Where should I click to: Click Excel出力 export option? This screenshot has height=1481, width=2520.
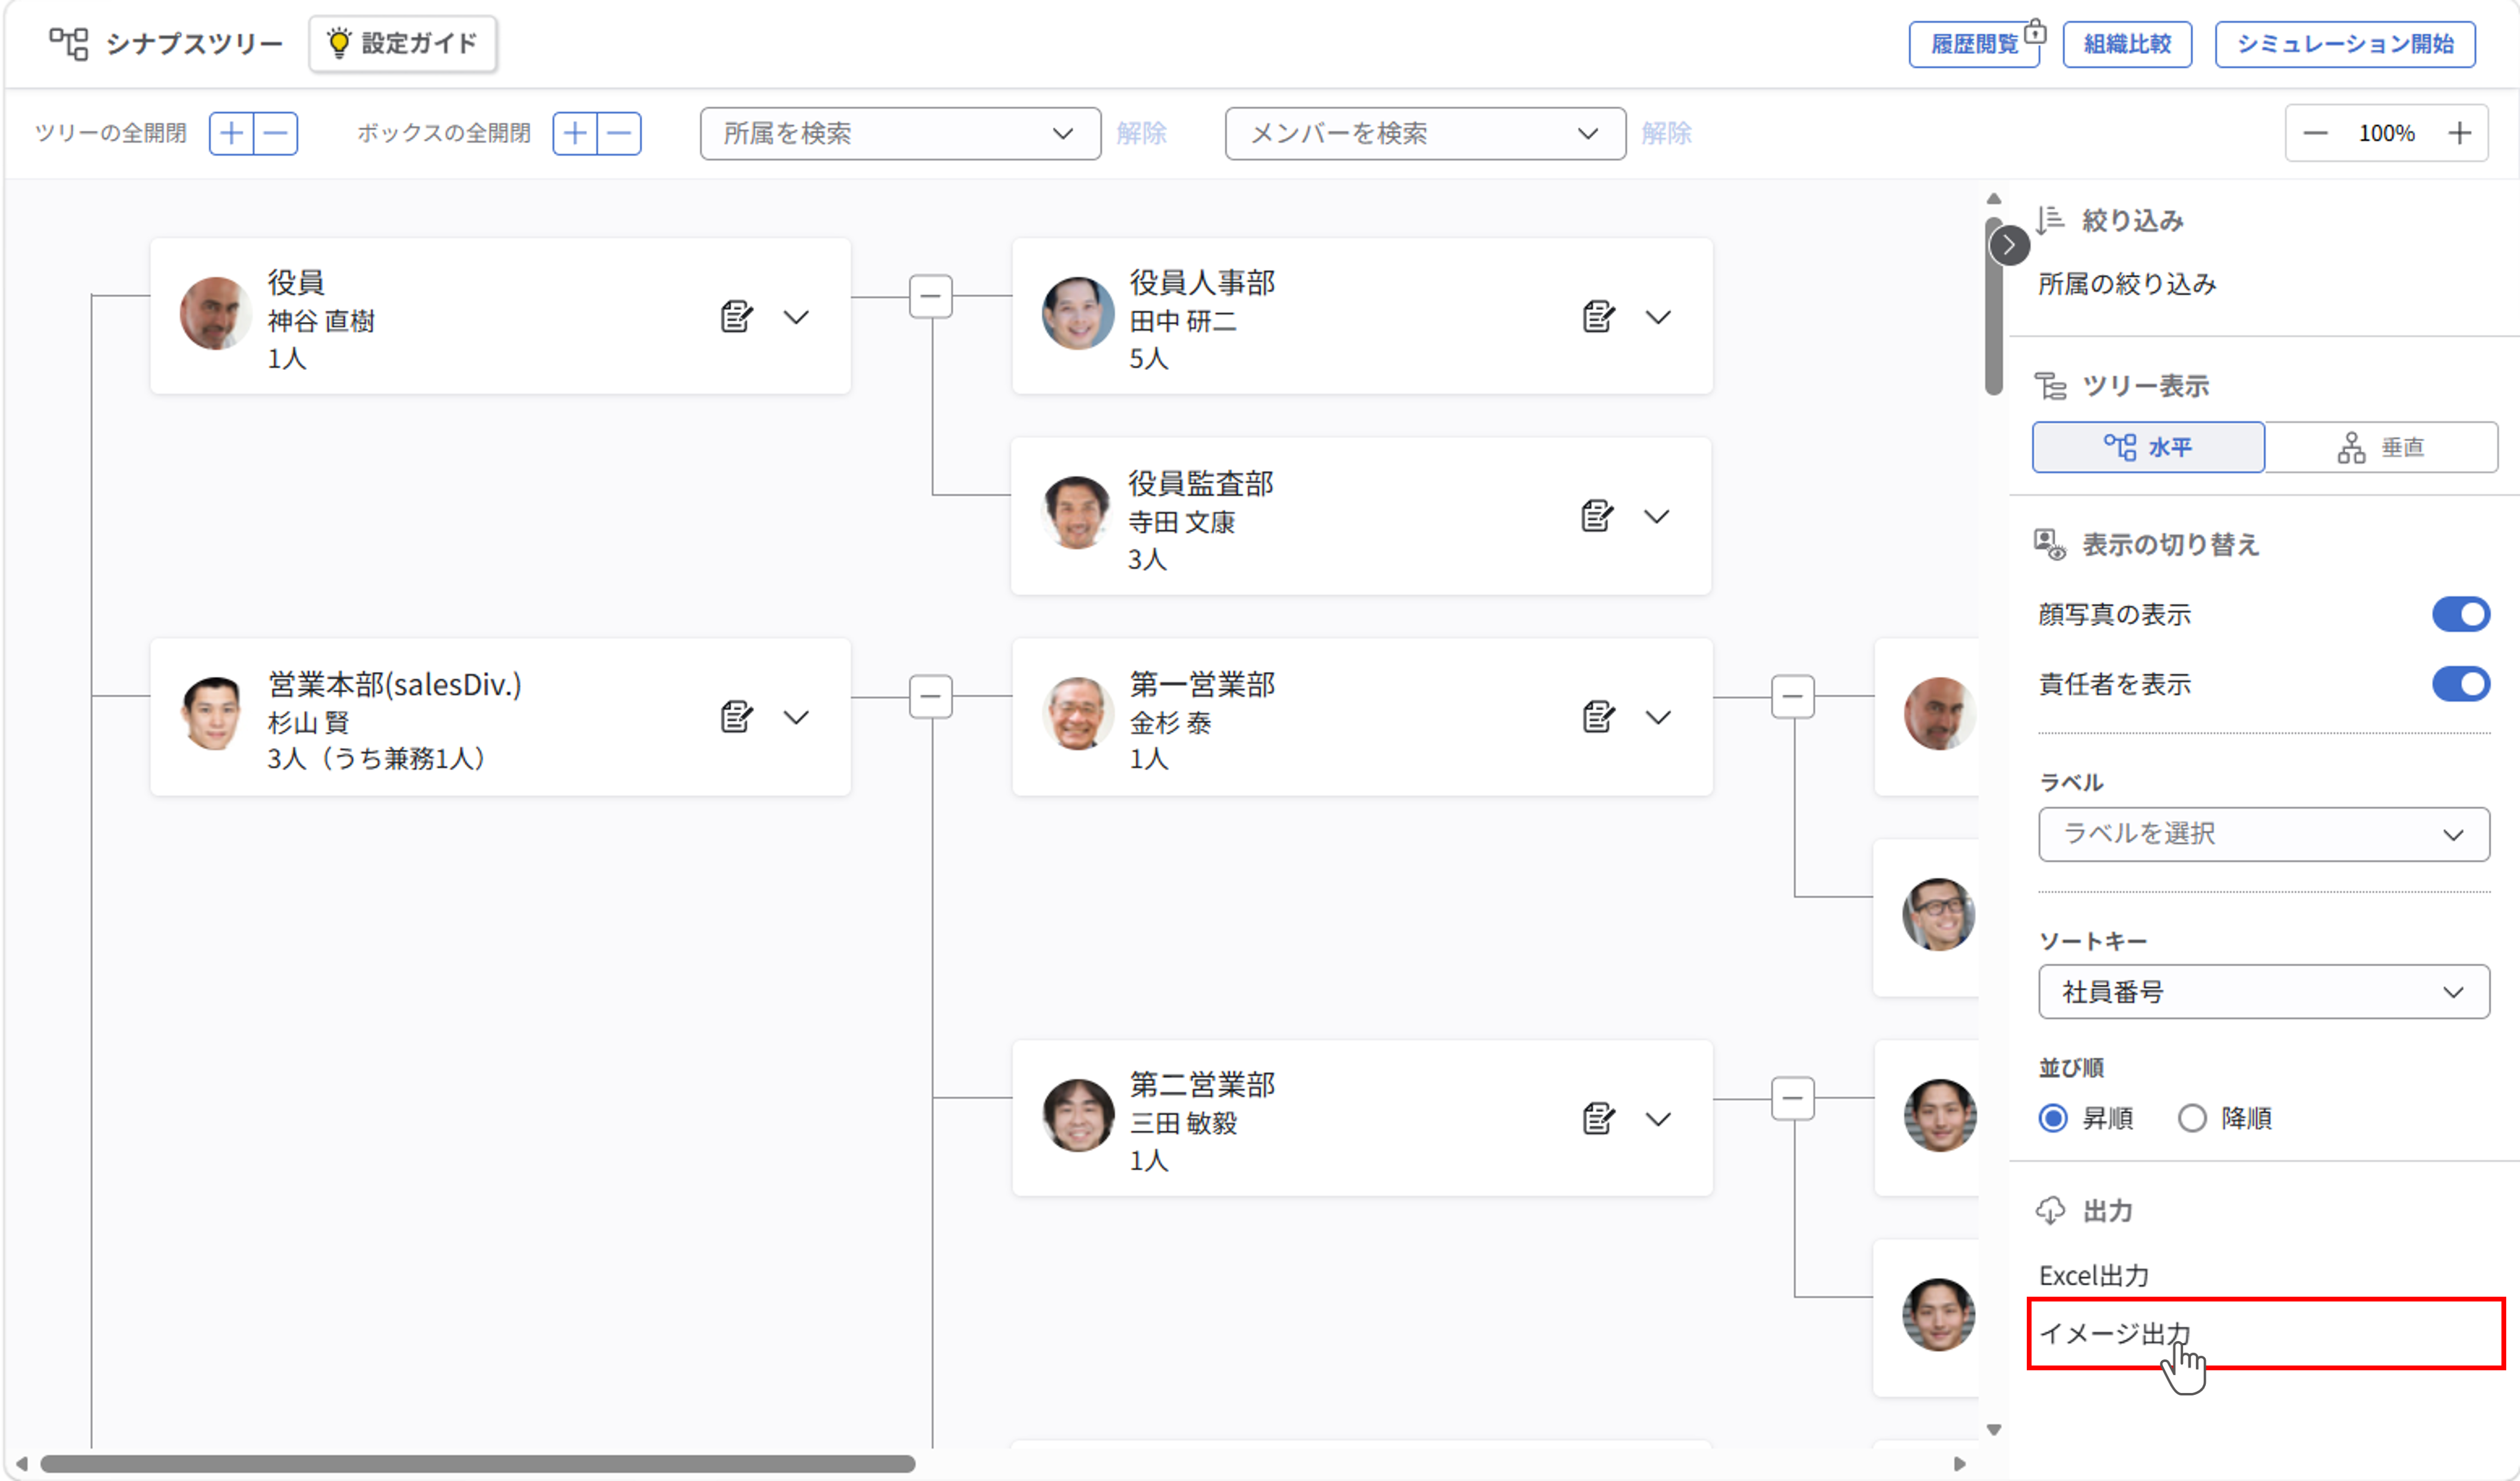(2094, 1276)
